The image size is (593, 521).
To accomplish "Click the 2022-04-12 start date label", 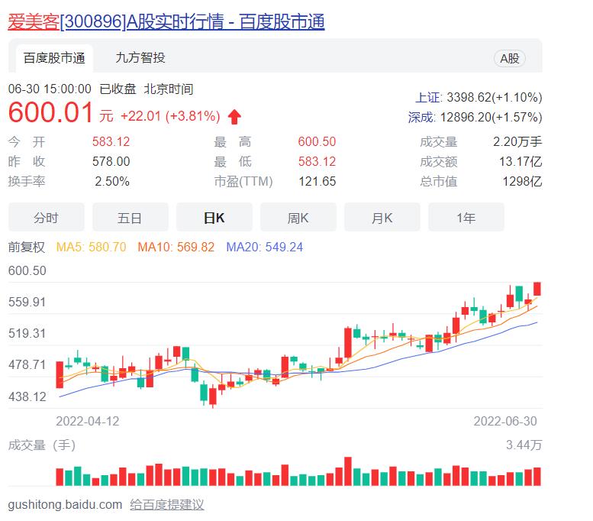I will 87,422.
